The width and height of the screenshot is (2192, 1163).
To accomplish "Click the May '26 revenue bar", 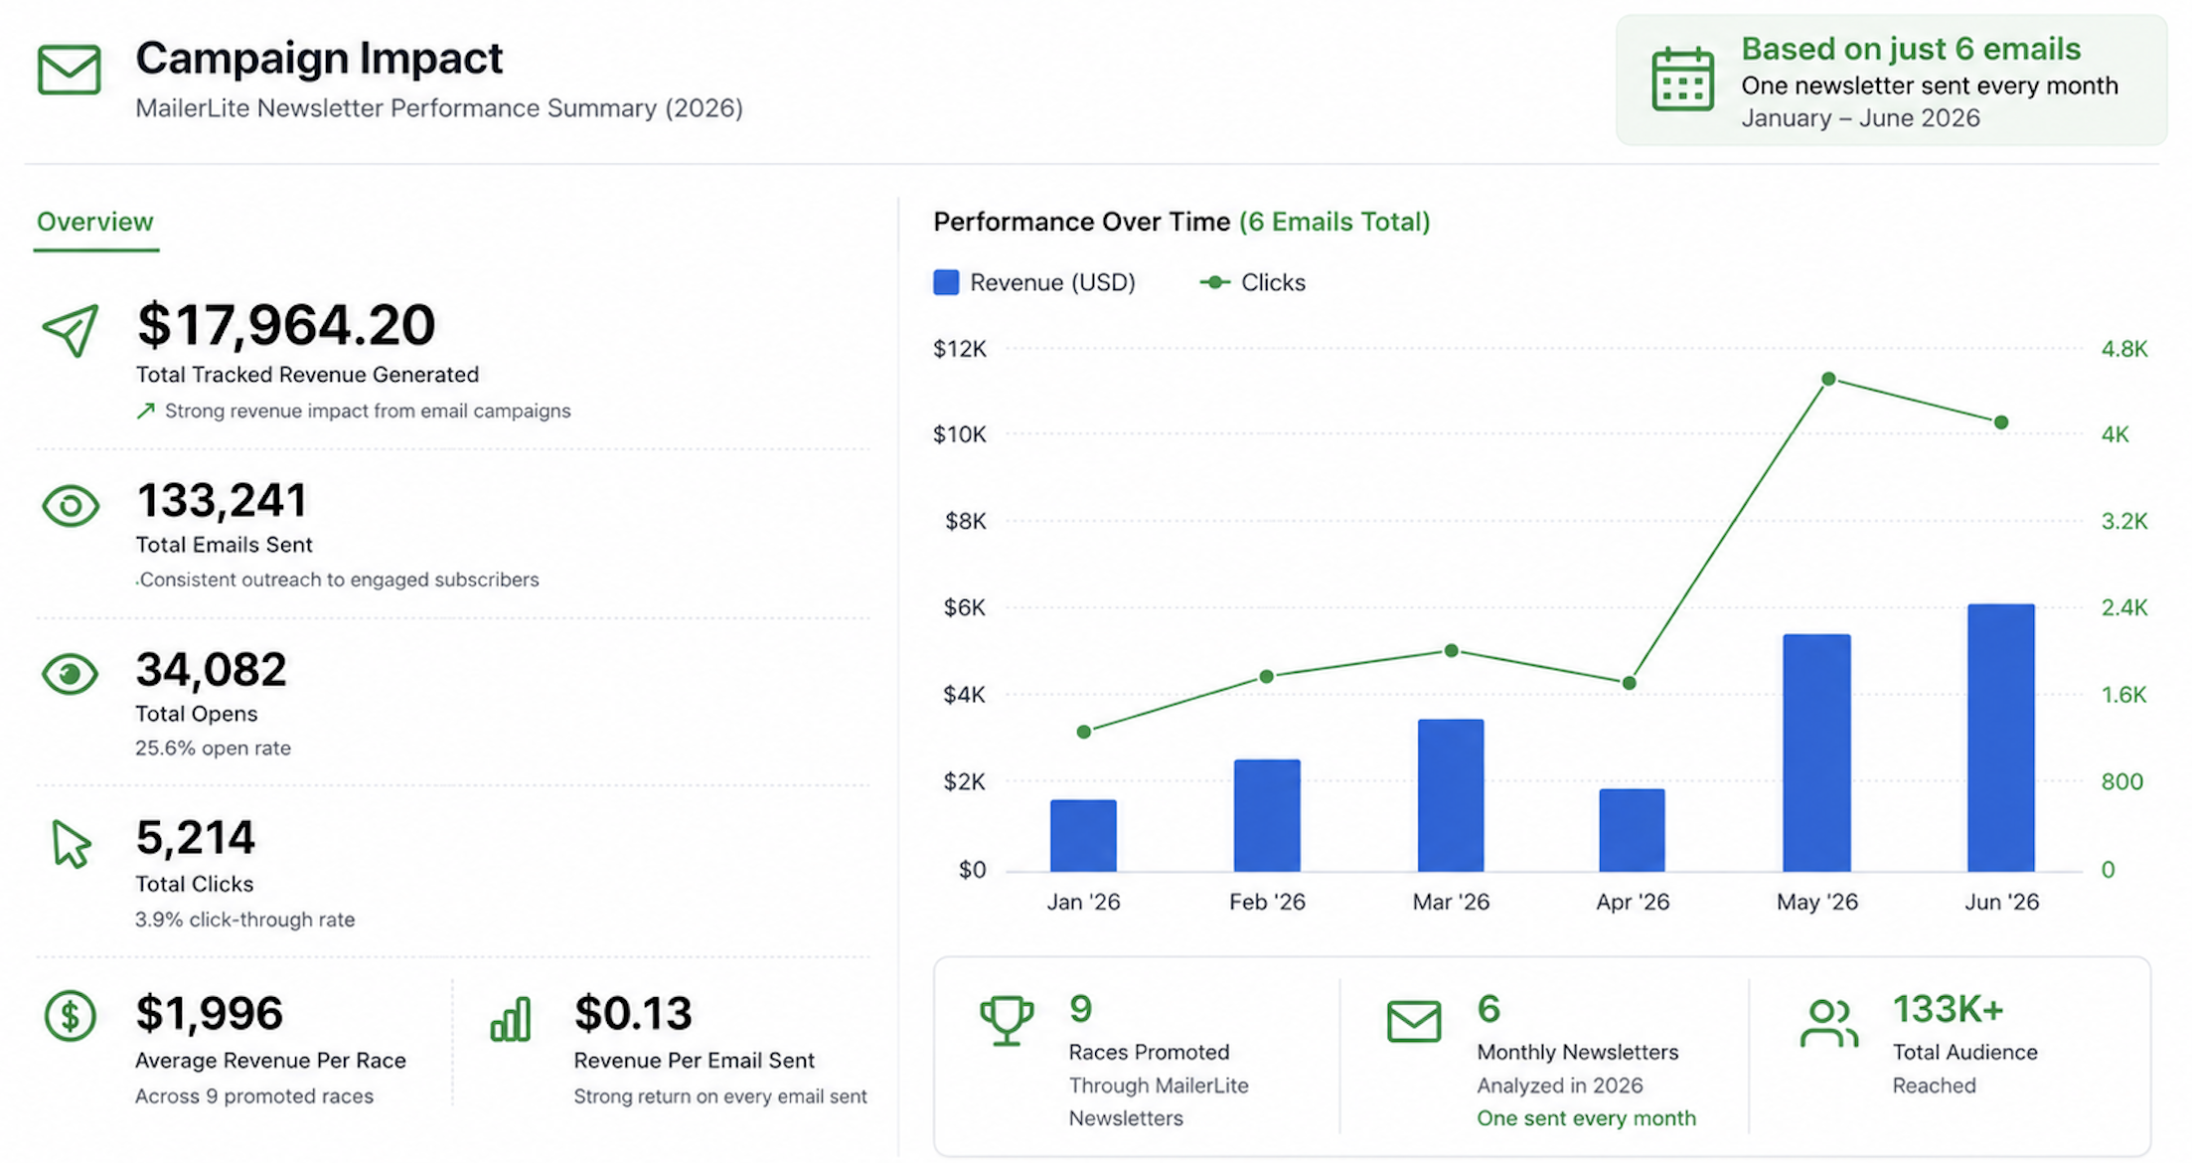I will (1817, 752).
